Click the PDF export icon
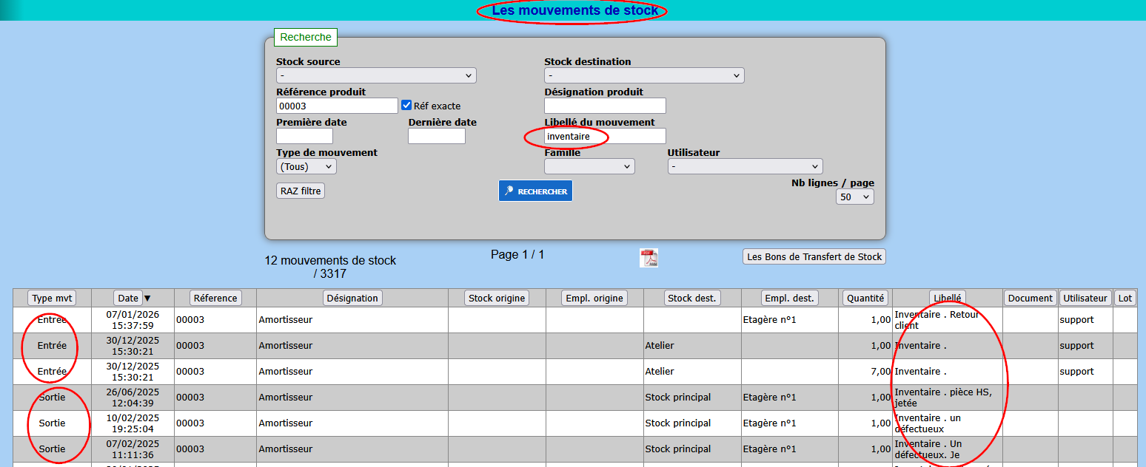 649,258
